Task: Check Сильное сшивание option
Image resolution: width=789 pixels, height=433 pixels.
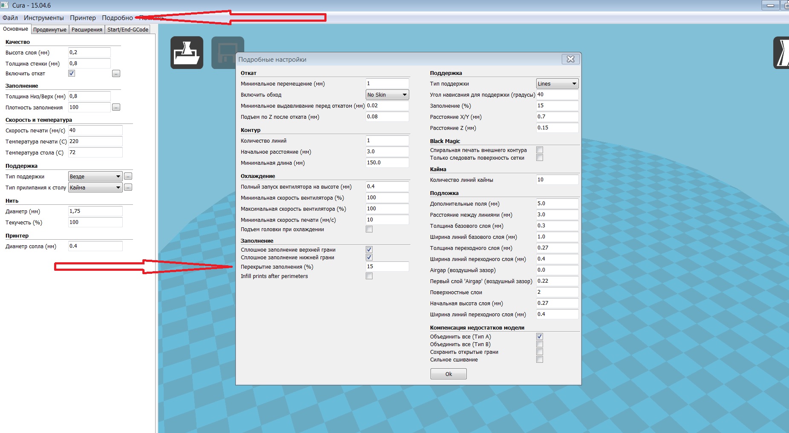Action: point(540,359)
